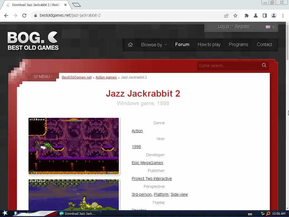The width and height of the screenshot is (289, 217).
Task: Click the 1998 year link
Action: click(x=136, y=147)
